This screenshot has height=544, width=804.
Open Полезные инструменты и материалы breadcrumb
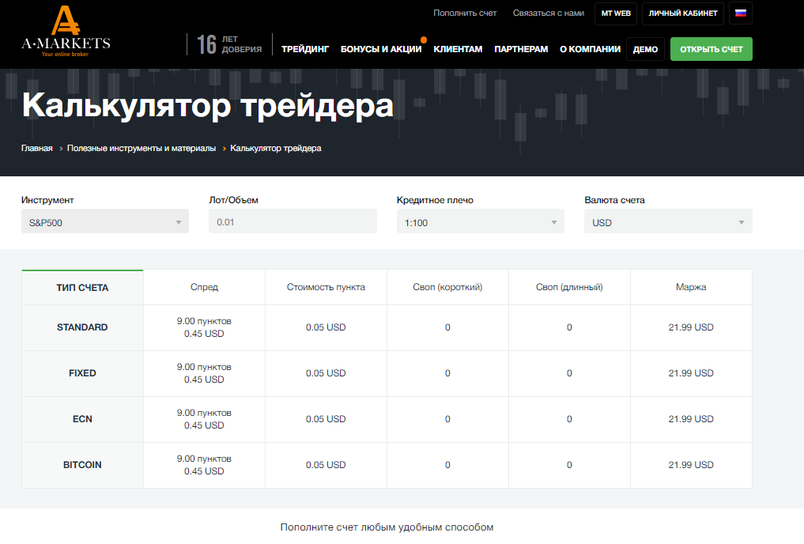pos(142,148)
